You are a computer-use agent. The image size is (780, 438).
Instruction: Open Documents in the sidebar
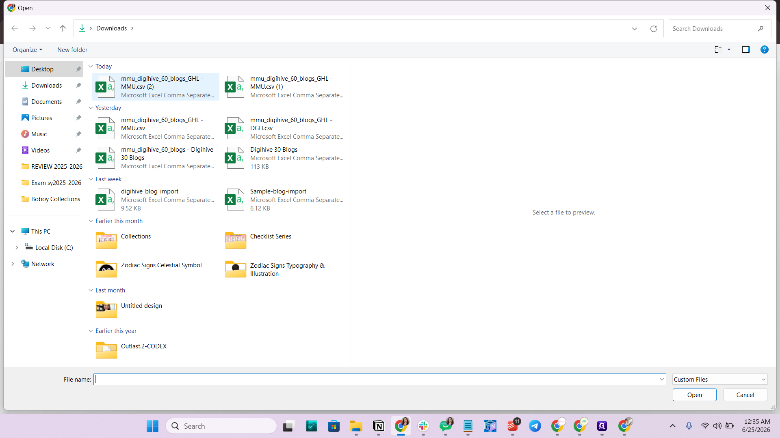(x=44, y=101)
